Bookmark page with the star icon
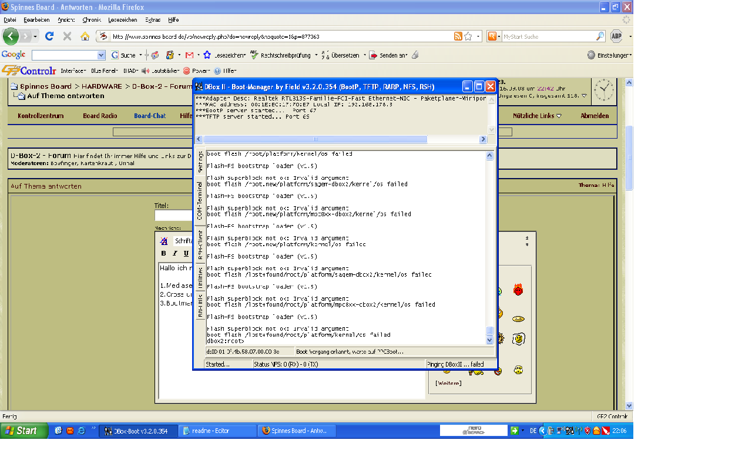This screenshot has height=470, width=752. coord(468,36)
